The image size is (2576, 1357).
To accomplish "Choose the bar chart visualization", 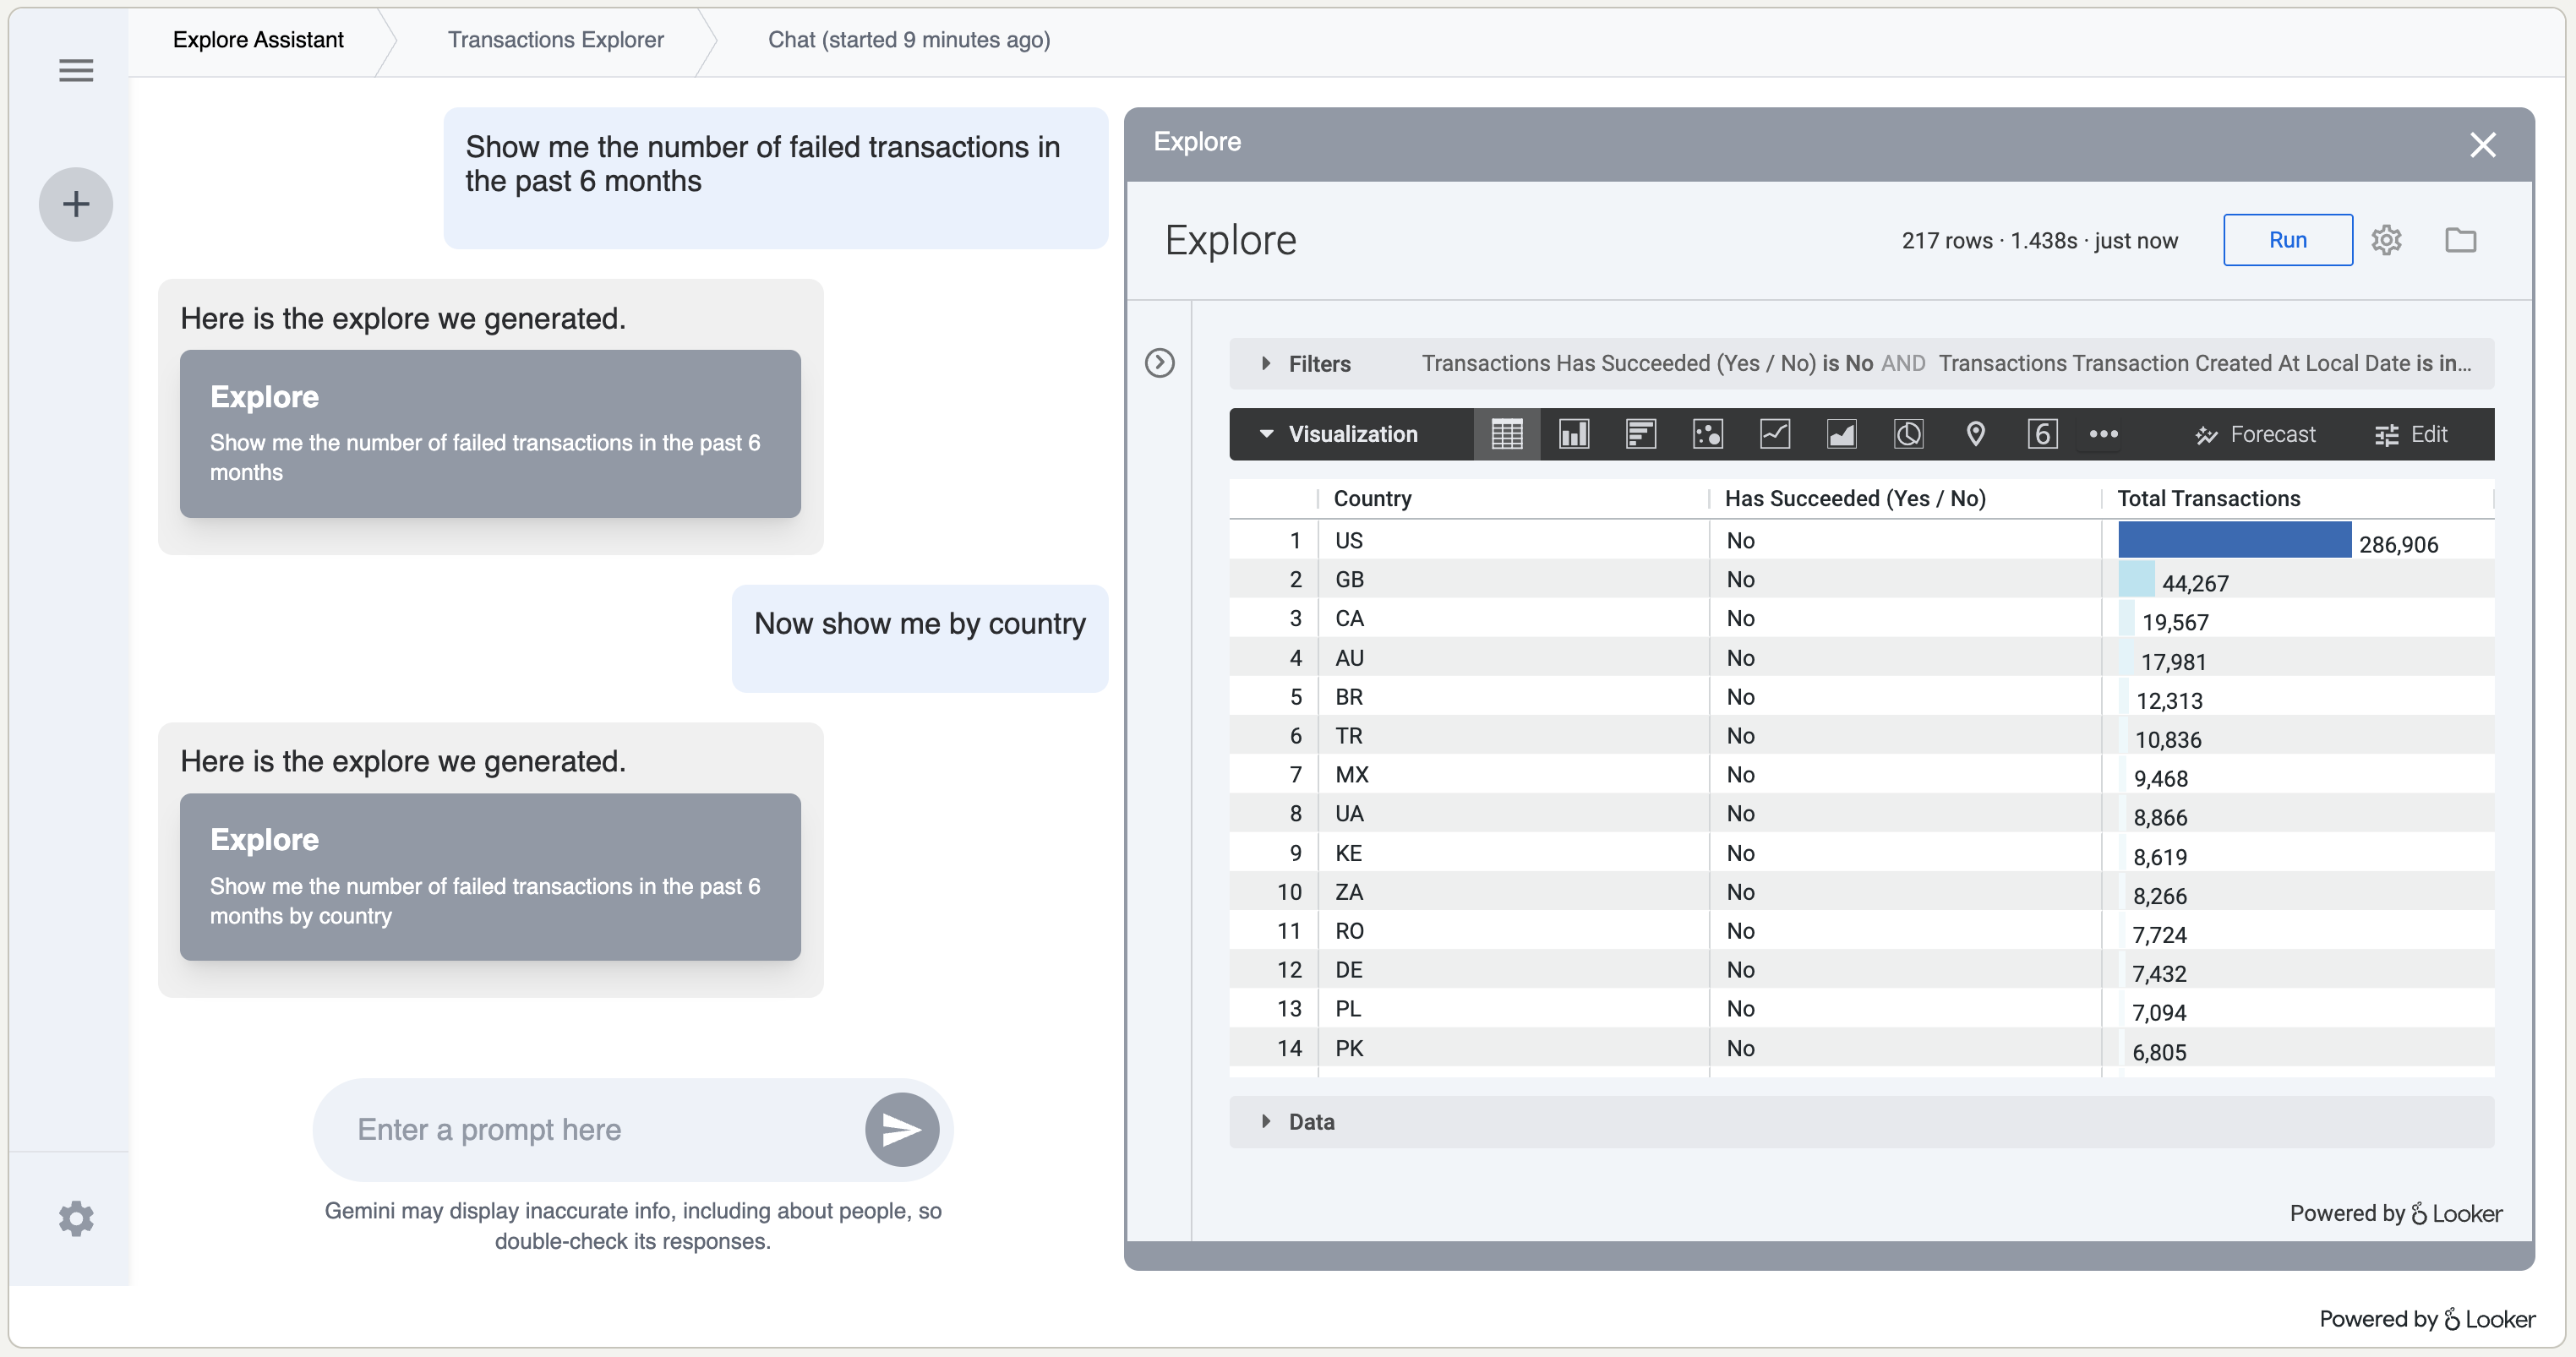I will click(1640, 434).
